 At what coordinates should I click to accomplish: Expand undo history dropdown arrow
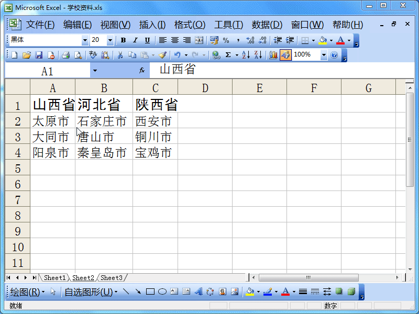186,55
